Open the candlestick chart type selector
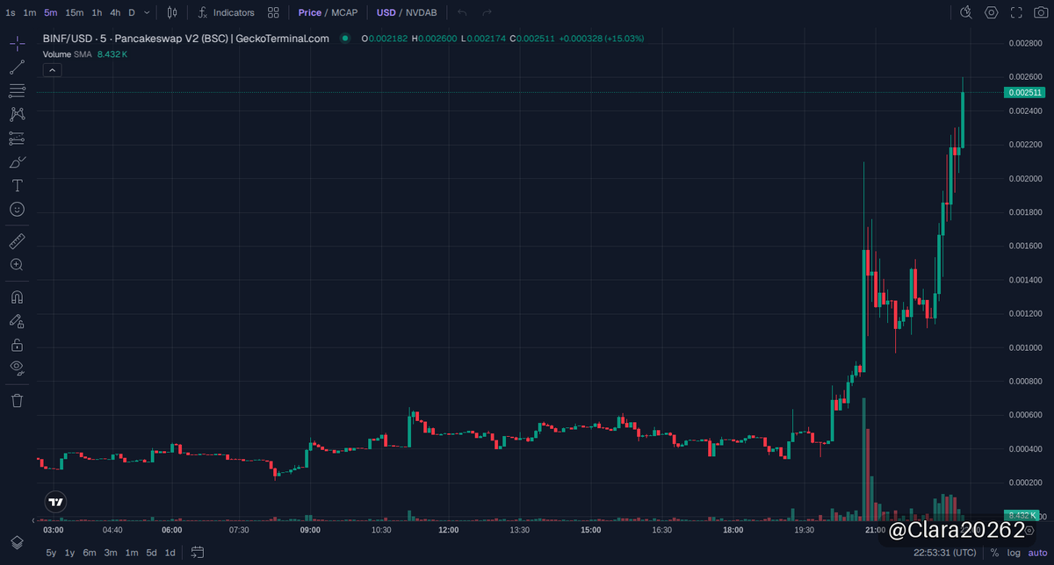Viewport: 1054px width, 565px height. [172, 12]
